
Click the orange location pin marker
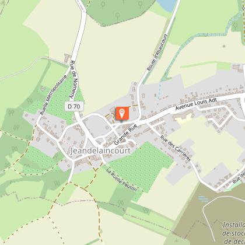(x=123, y=113)
